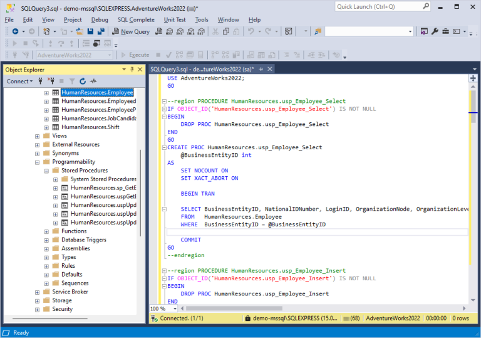This screenshot has width=481, height=338.
Task: Open the SQL Complete menu
Action: pos(136,19)
